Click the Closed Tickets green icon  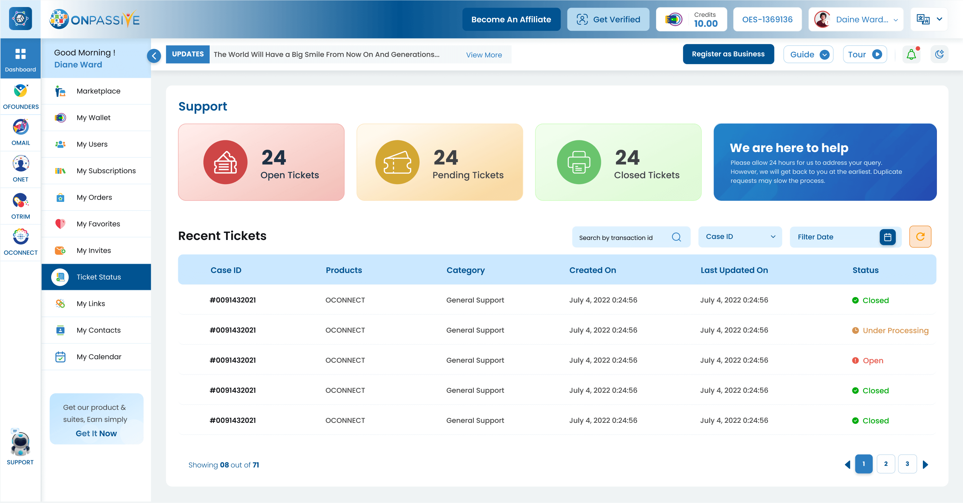pyautogui.click(x=579, y=162)
